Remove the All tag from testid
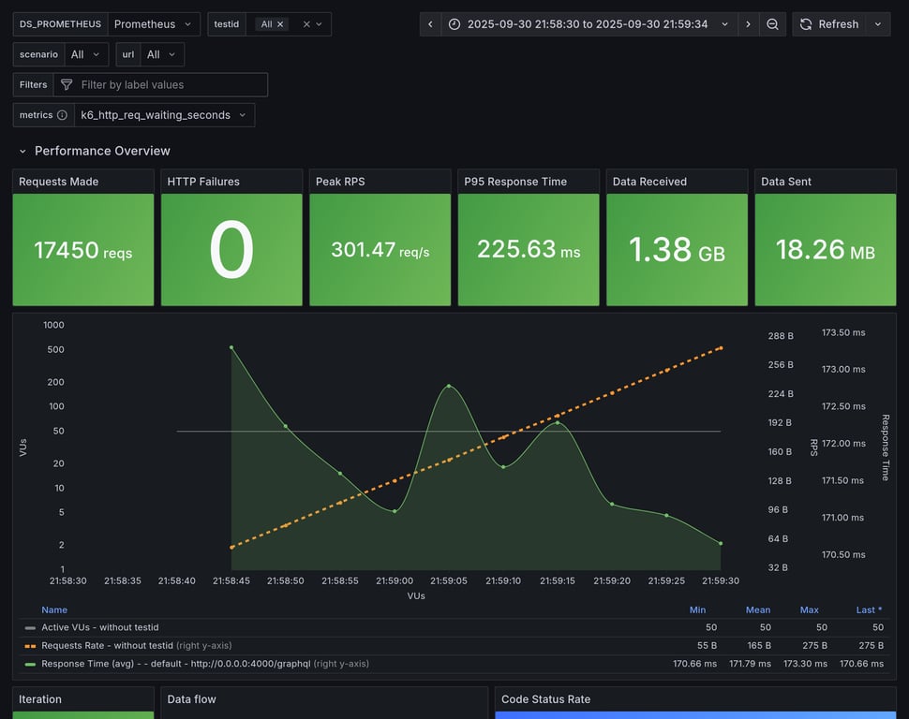The width and height of the screenshot is (909, 719). 280,24
